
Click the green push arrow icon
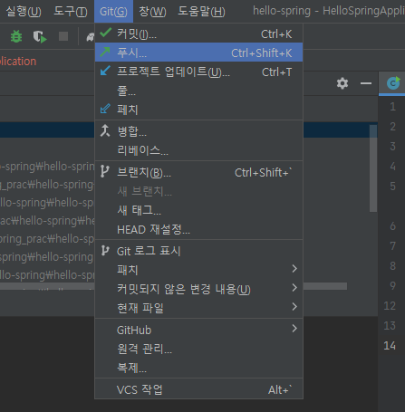[x=105, y=52]
